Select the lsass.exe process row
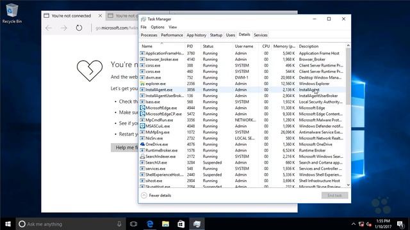 (x=242, y=102)
